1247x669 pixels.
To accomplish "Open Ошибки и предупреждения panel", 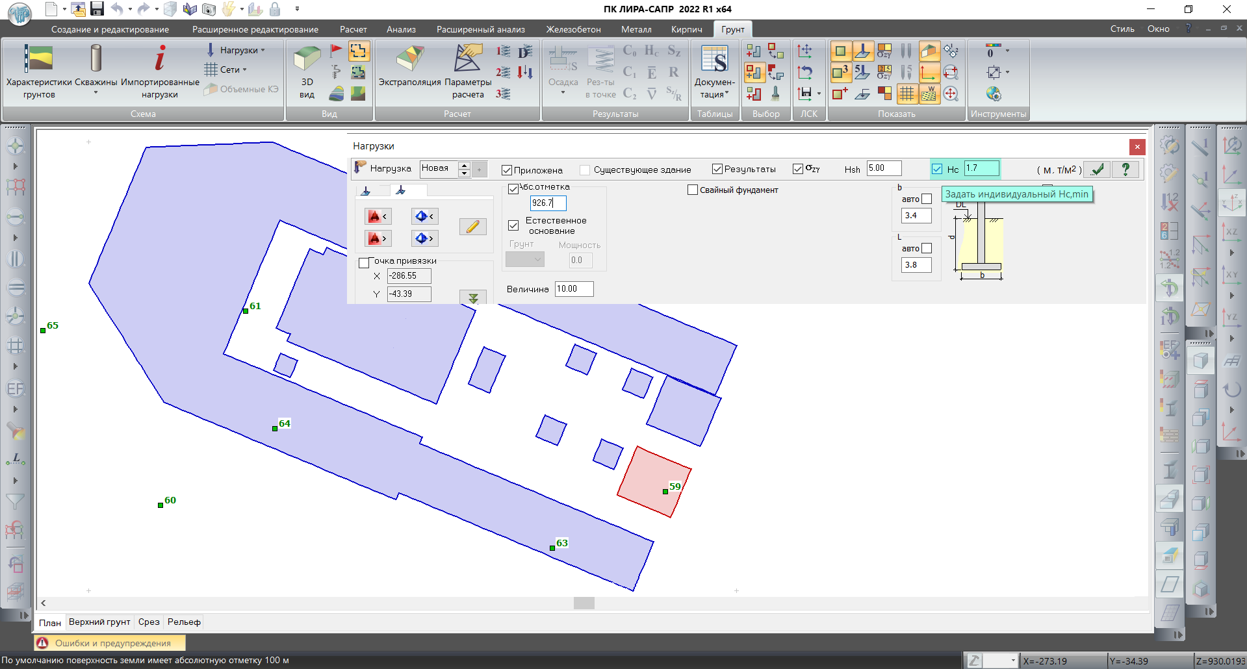I will click(x=110, y=643).
